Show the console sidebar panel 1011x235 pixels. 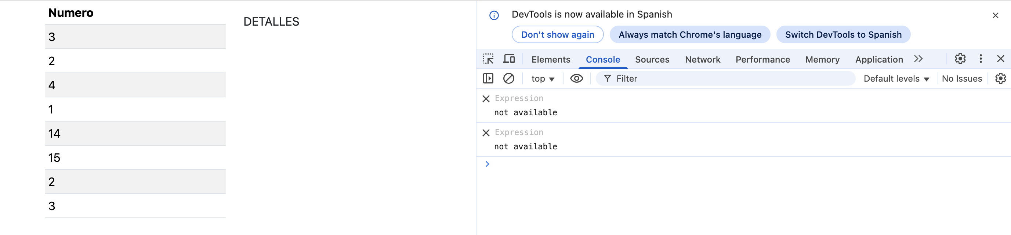click(488, 79)
